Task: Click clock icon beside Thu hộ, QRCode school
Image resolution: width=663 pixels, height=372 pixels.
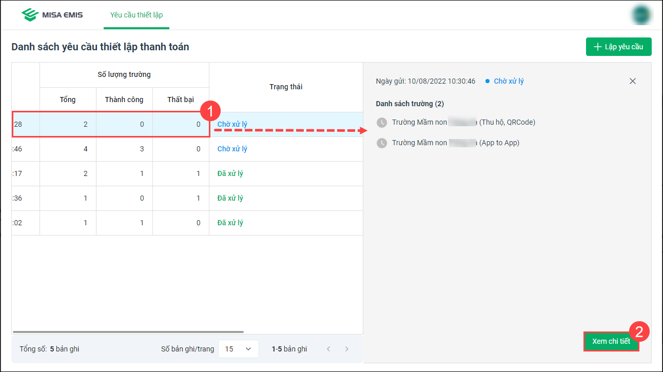Action: point(381,123)
